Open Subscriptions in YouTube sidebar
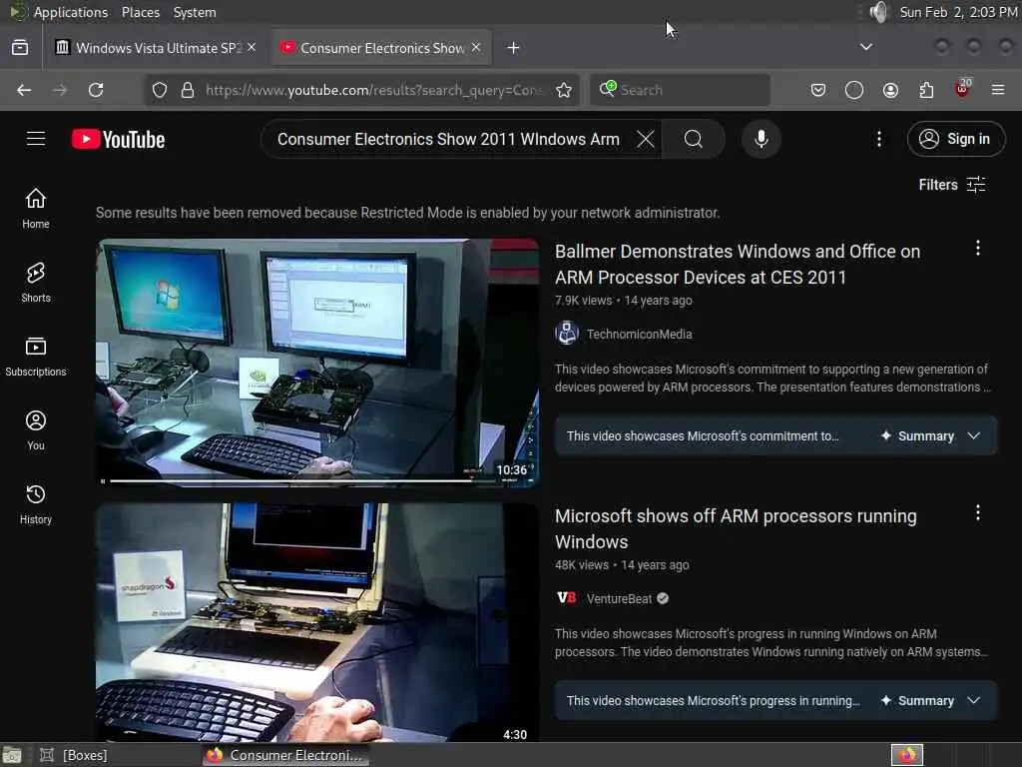Image resolution: width=1022 pixels, height=767 pixels. tap(36, 357)
